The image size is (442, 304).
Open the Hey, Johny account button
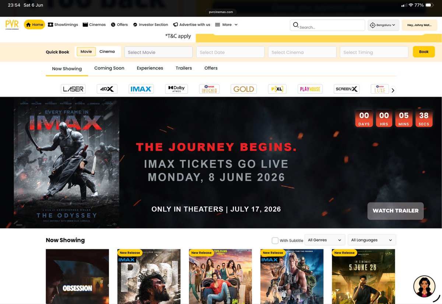[419, 25]
